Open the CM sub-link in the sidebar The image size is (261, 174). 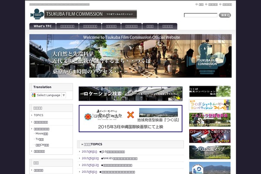42,145
